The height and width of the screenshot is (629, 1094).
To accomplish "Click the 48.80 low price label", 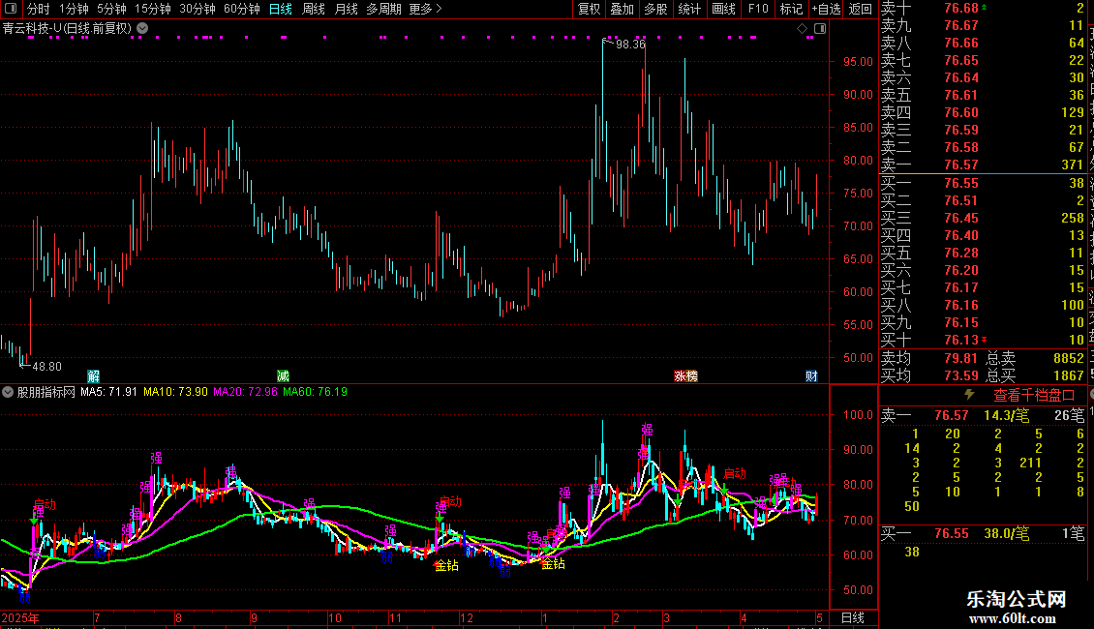I will 46,366.
